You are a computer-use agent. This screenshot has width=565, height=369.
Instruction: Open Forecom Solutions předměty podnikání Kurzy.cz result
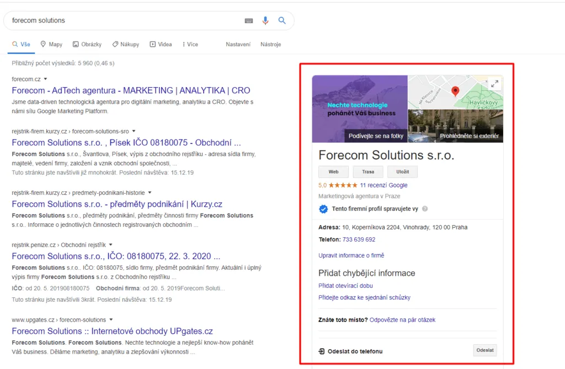[x=117, y=204]
